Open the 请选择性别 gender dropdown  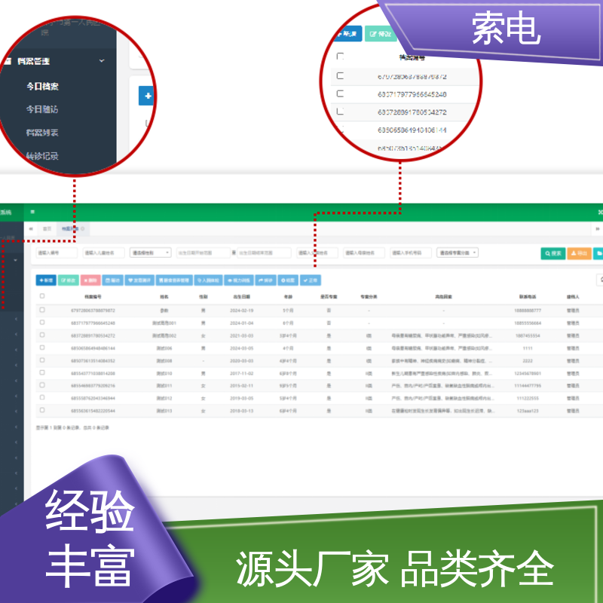(x=150, y=253)
